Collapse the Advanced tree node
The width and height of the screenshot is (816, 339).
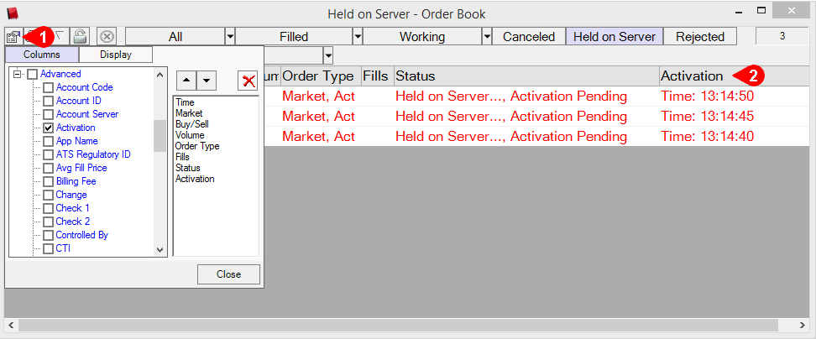click(17, 74)
